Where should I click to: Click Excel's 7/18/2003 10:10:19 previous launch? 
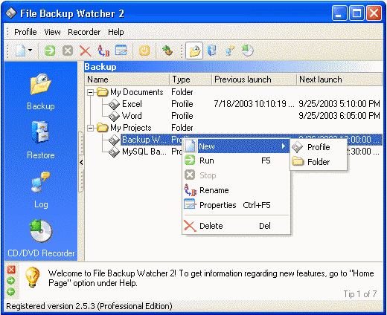[254, 104]
